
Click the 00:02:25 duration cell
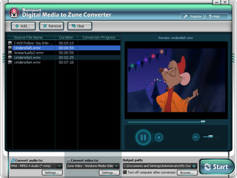click(66, 58)
